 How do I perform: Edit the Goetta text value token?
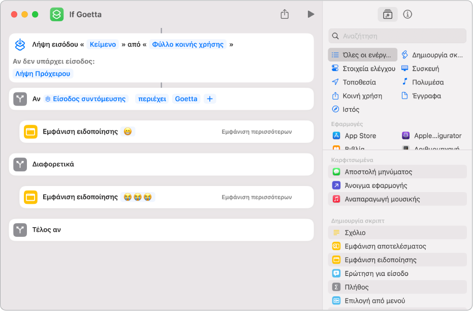click(186, 99)
